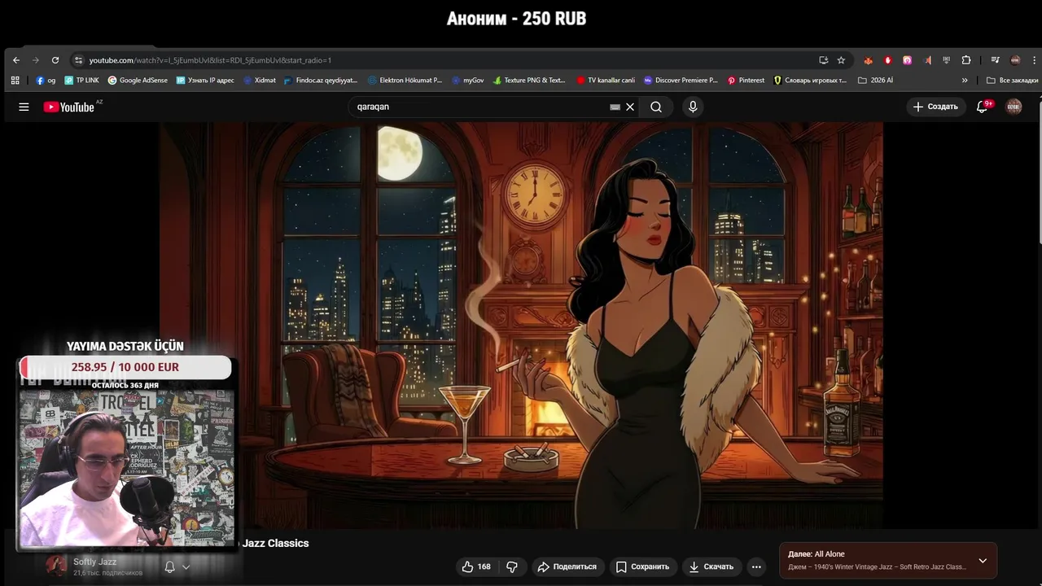Viewport: 1042px width, 586px height.
Task: Open the YouTube account avatar menu
Action: (x=1014, y=107)
